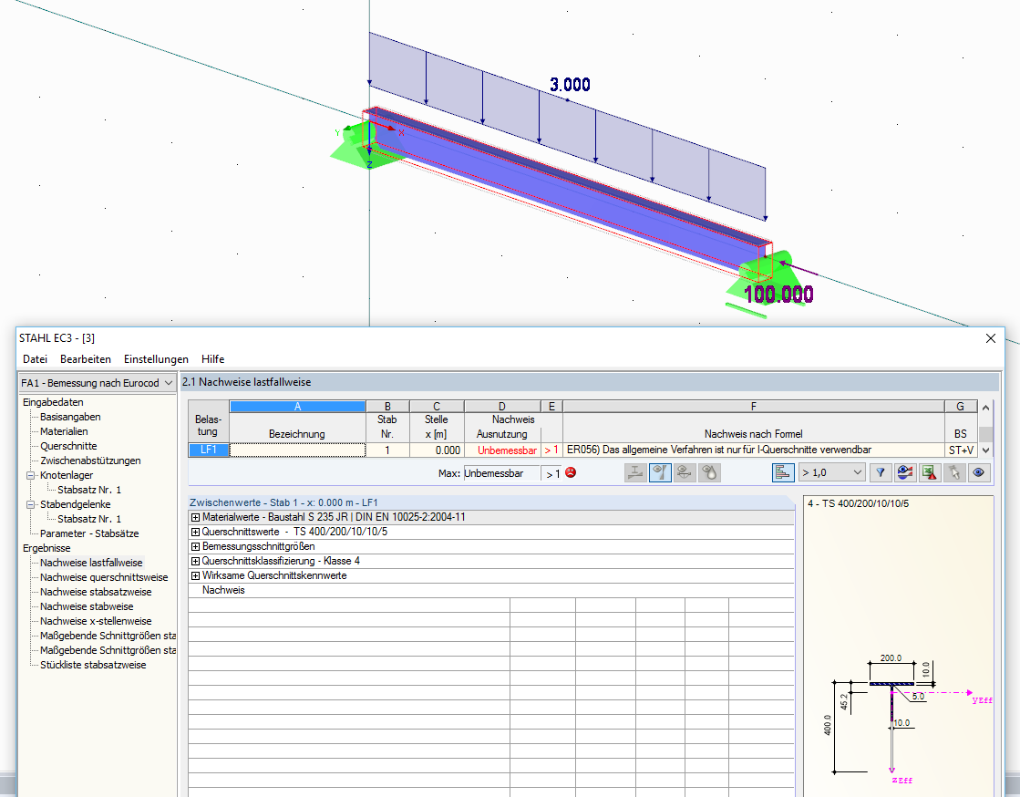Click the Nachweis row in details
Viewport: 1020px width, 797px height.
pos(491,590)
